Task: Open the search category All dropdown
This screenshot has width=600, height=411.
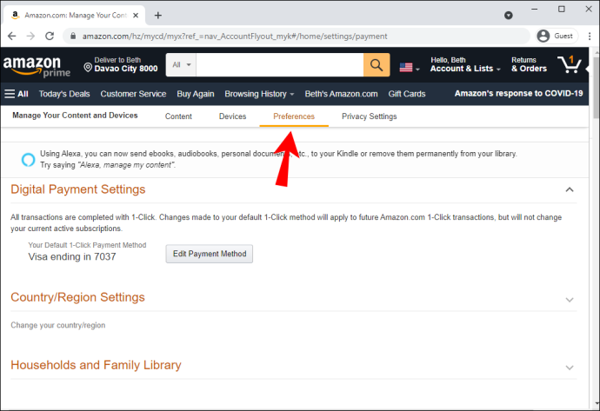Action: tap(181, 65)
